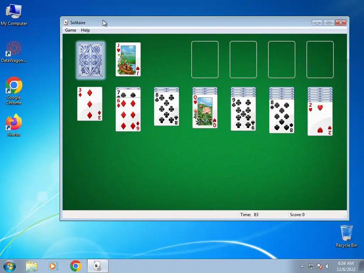Draw a card from the stock deck
The width and height of the screenshot is (364, 273).
click(x=90, y=60)
